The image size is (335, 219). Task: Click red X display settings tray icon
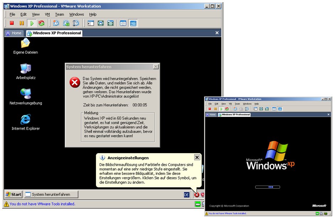pos(197,195)
